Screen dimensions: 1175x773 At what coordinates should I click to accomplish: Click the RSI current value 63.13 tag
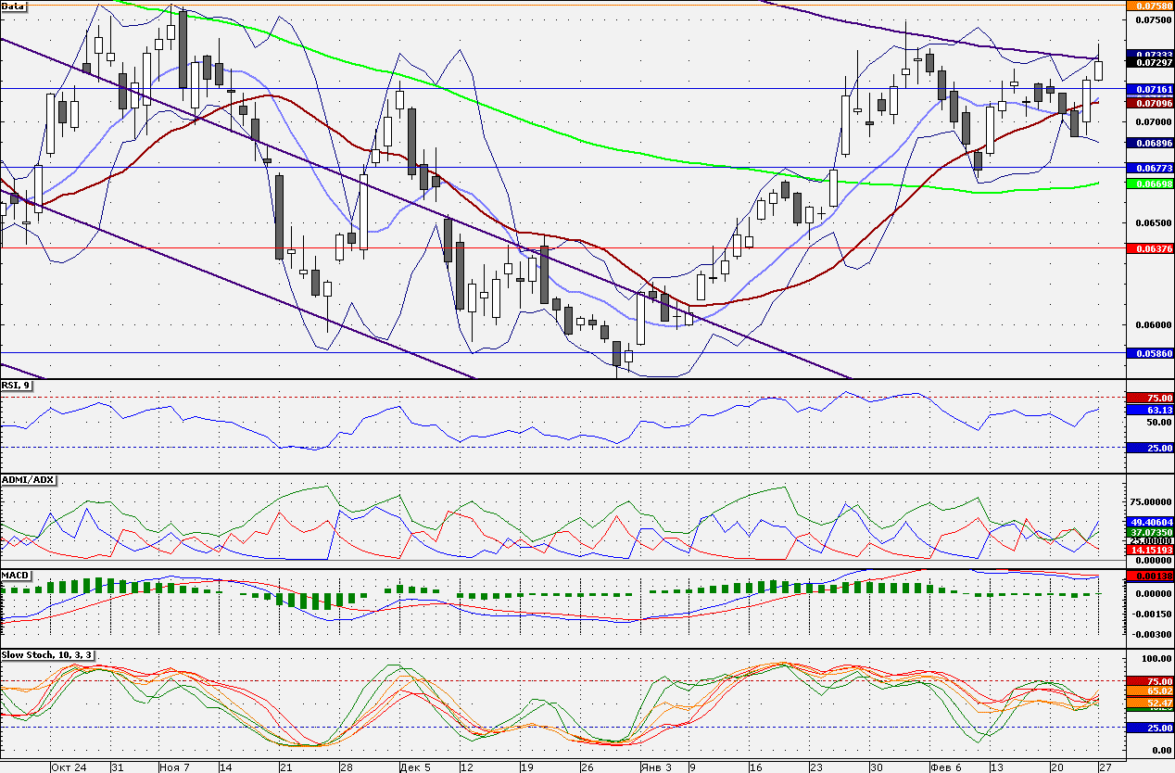pyautogui.click(x=1149, y=409)
